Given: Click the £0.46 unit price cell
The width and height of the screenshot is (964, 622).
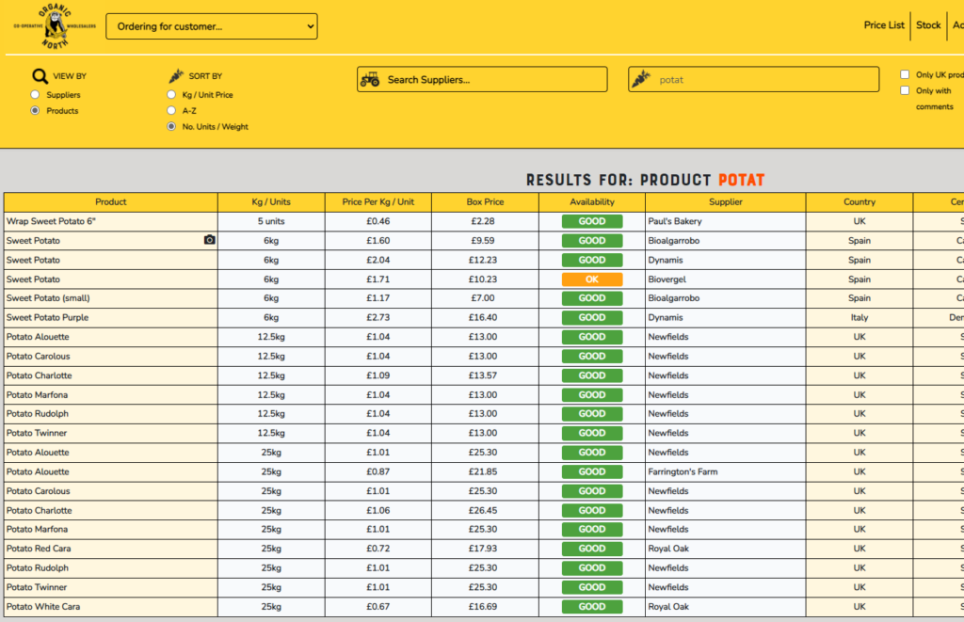Looking at the screenshot, I should [x=378, y=221].
